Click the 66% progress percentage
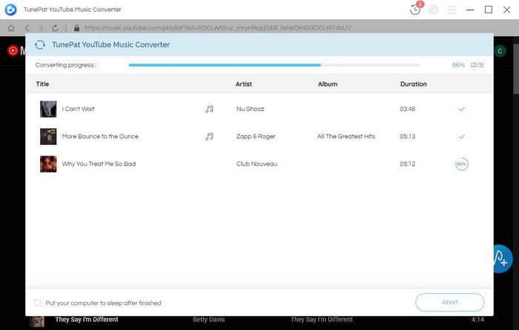Viewport: 519px width, 330px height. coord(459,65)
